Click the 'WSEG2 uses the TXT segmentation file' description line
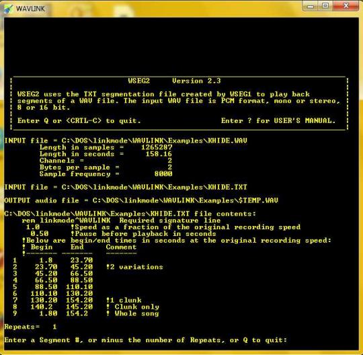This screenshot has height=355, width=363. pyautogui.click(x=163, y=94)
